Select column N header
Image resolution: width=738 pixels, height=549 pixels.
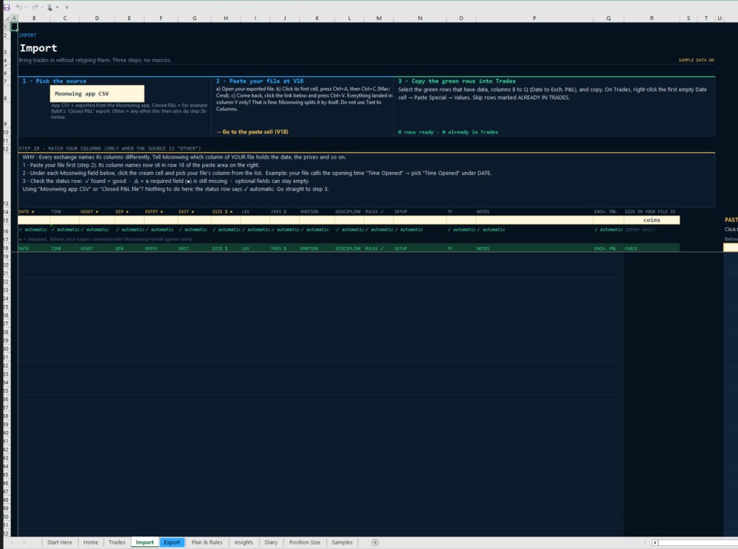420,18
